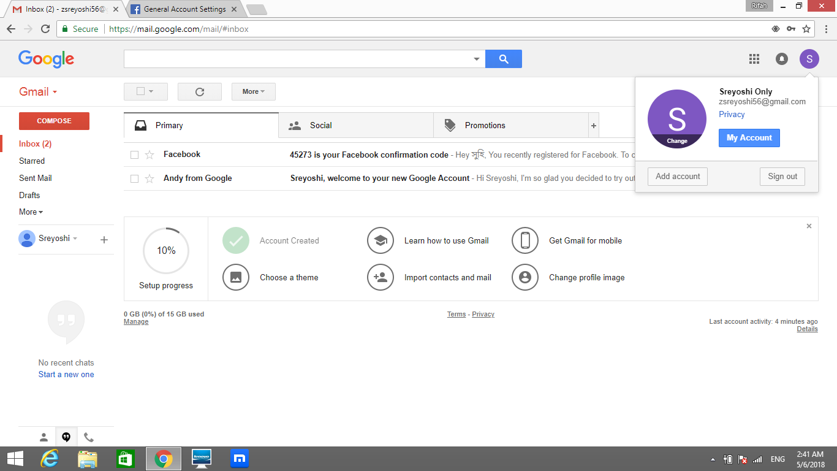Viewport: 837px width, 471px height.
Task: Switch to the Social tab
Action: pos(356,125)
